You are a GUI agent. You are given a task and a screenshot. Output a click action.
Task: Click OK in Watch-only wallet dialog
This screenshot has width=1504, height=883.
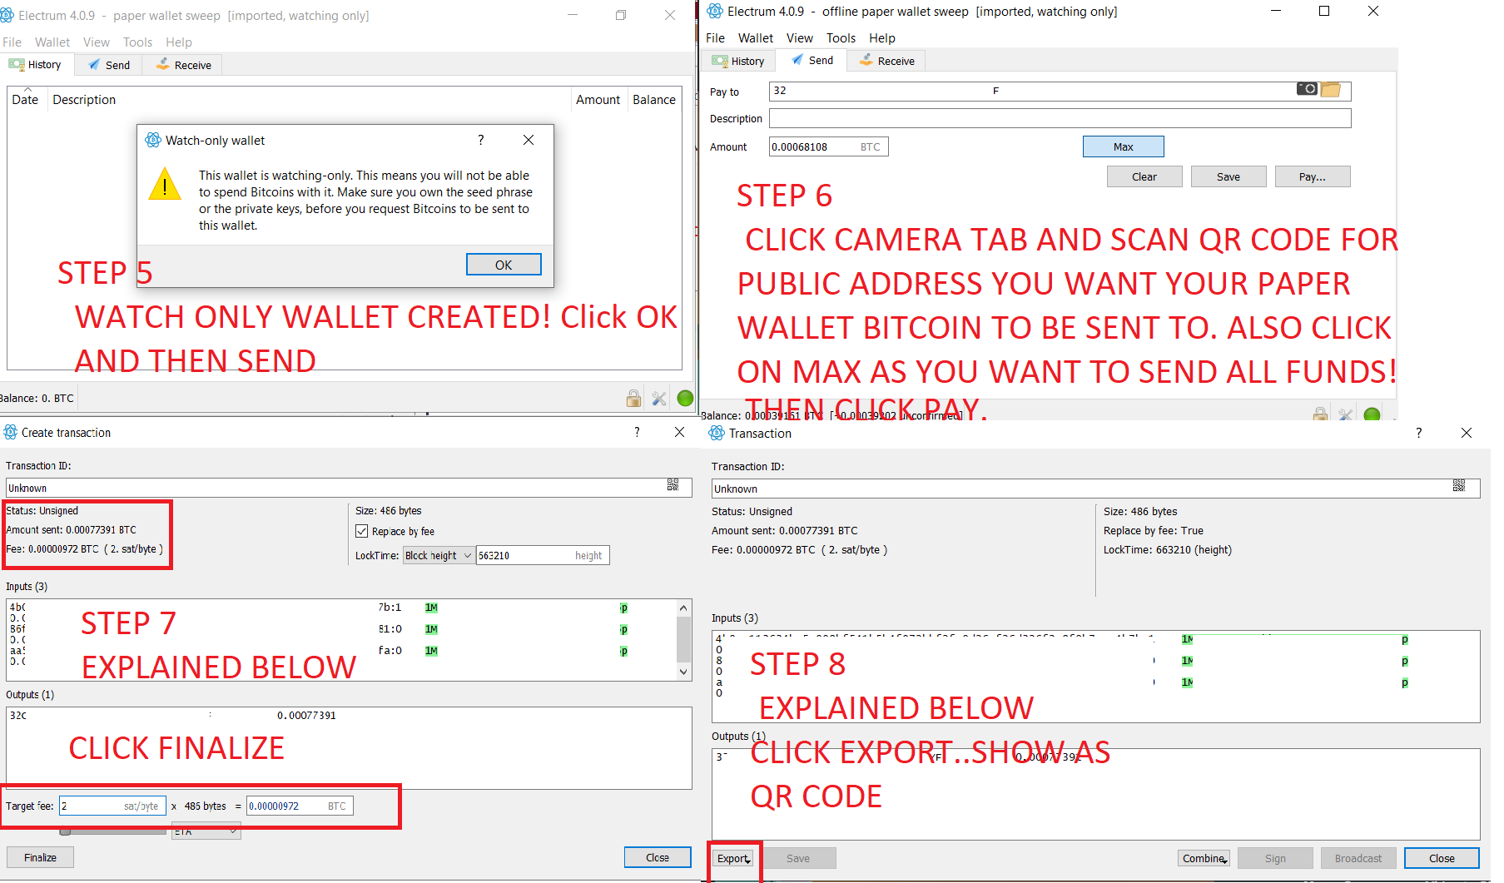(504, 265)
